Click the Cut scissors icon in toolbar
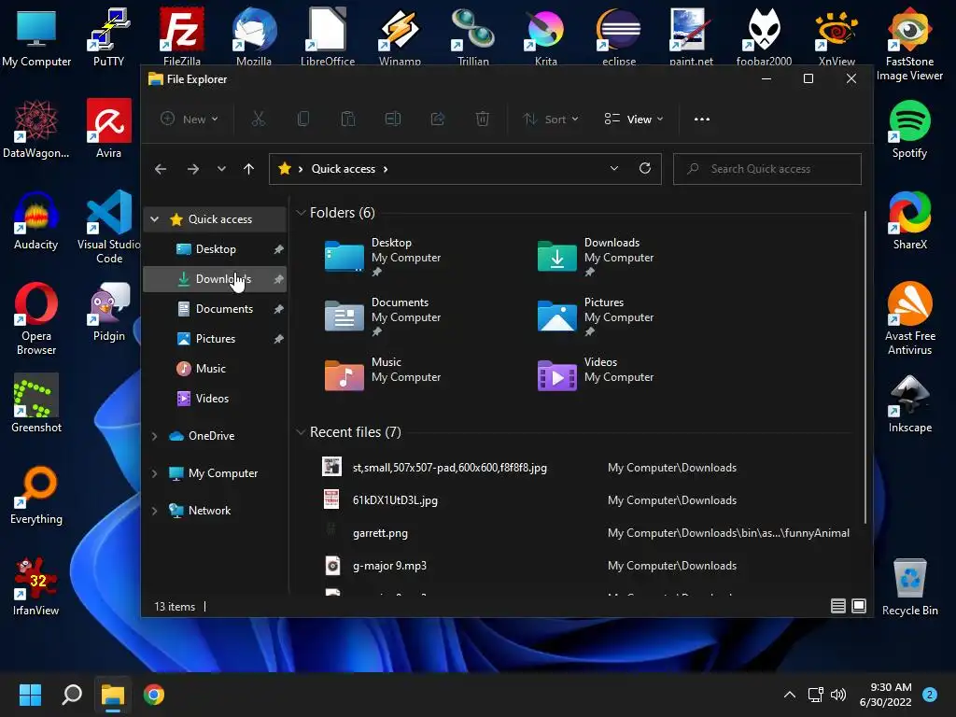This screenshot has width=956, height=717. (x=259, y=119)
